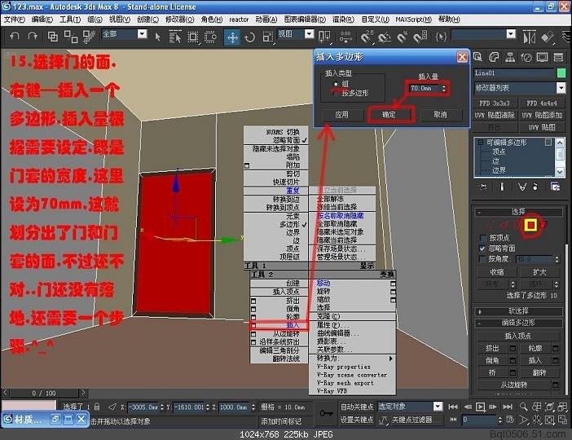Activate the Select and Rotate tool

tap(250, 37)
